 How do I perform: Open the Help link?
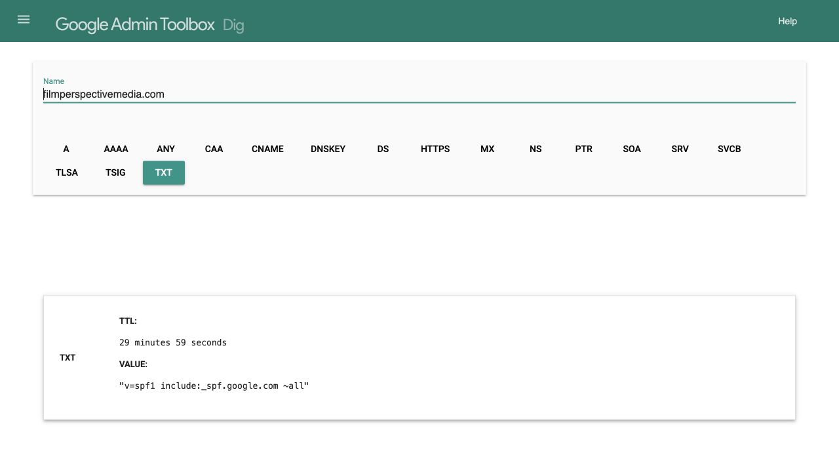787,21
